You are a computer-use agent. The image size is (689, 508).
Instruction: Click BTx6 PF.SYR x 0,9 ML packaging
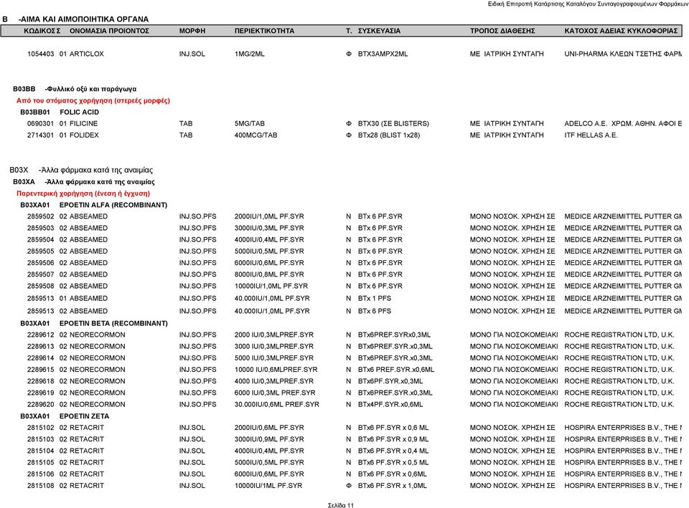tap(393, 439)
